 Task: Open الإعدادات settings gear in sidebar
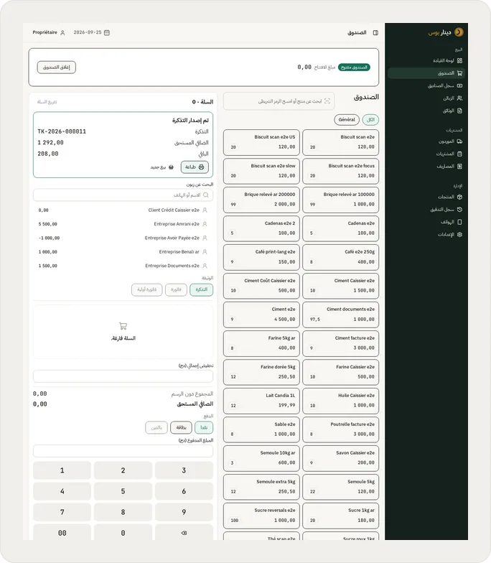[459, 234]
